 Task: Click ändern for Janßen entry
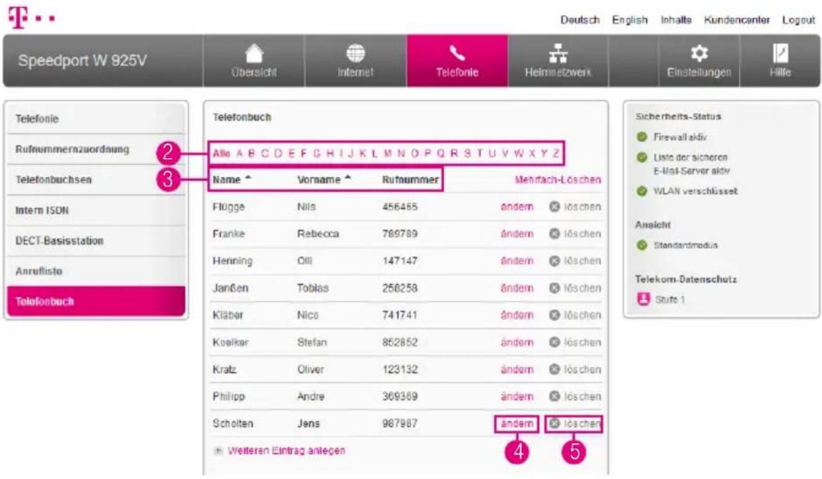coord(517,288)
